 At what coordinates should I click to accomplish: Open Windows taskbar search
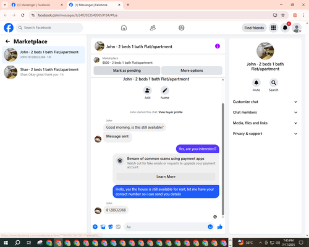coord(17,243)
